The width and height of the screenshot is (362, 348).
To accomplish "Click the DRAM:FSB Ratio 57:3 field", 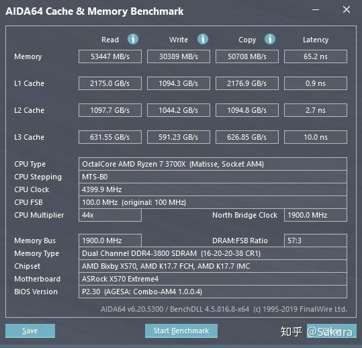I will point(316,241).
